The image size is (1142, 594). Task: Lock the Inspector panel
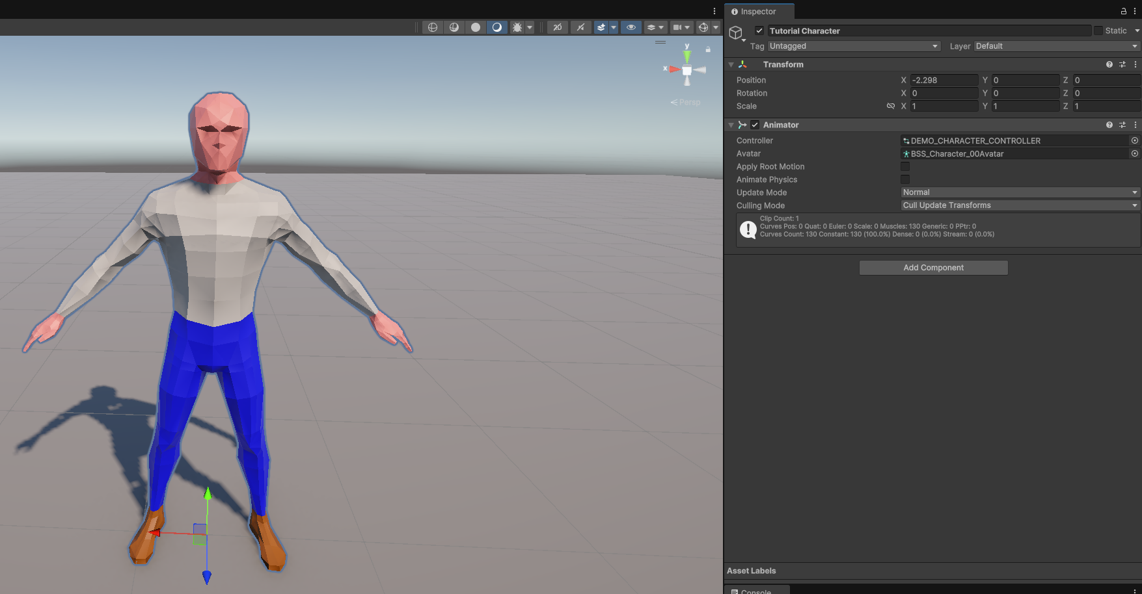pyautogui.click(x=1123, y=11)
